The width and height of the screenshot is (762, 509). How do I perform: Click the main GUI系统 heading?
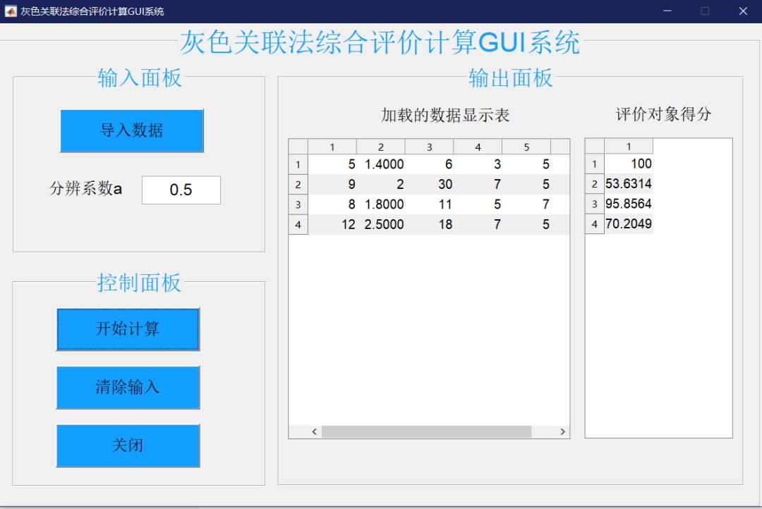tap(380, 42)
